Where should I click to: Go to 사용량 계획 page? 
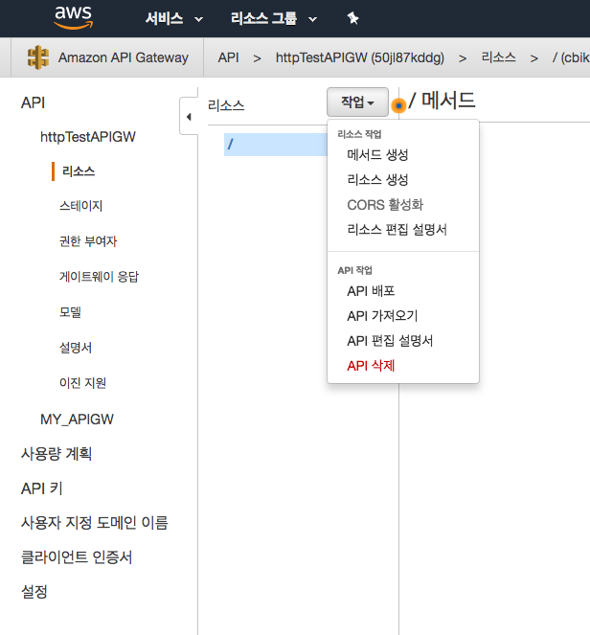[x=57, y=454]
